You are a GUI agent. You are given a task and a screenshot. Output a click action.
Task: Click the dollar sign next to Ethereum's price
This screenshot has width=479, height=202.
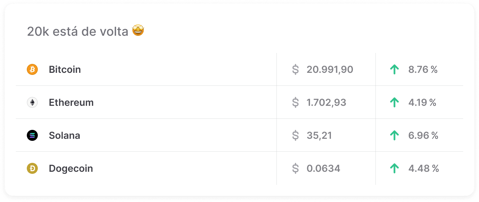[x=295, y=102]
